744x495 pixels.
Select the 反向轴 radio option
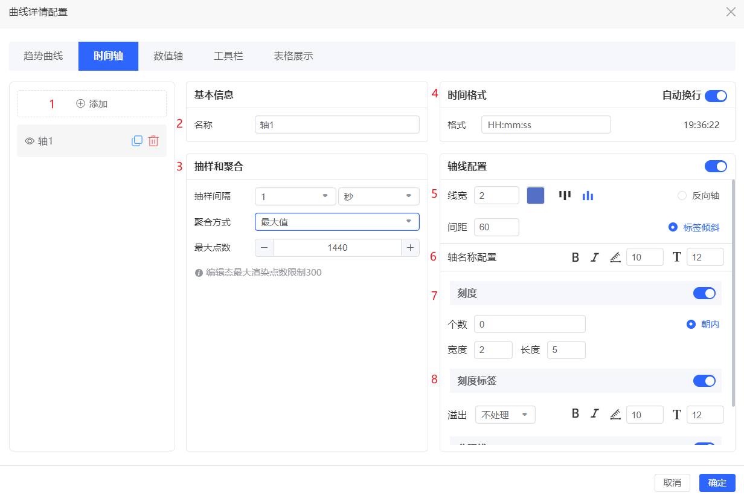pyautogui.click(x=682, y=196)
